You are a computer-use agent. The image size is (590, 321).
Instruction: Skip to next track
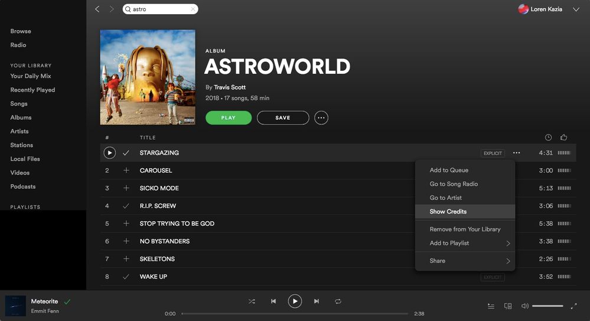point(317,301)
